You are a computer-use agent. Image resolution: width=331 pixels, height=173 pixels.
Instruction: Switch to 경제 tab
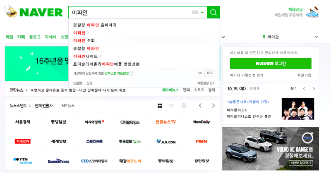tap(211, 90)
